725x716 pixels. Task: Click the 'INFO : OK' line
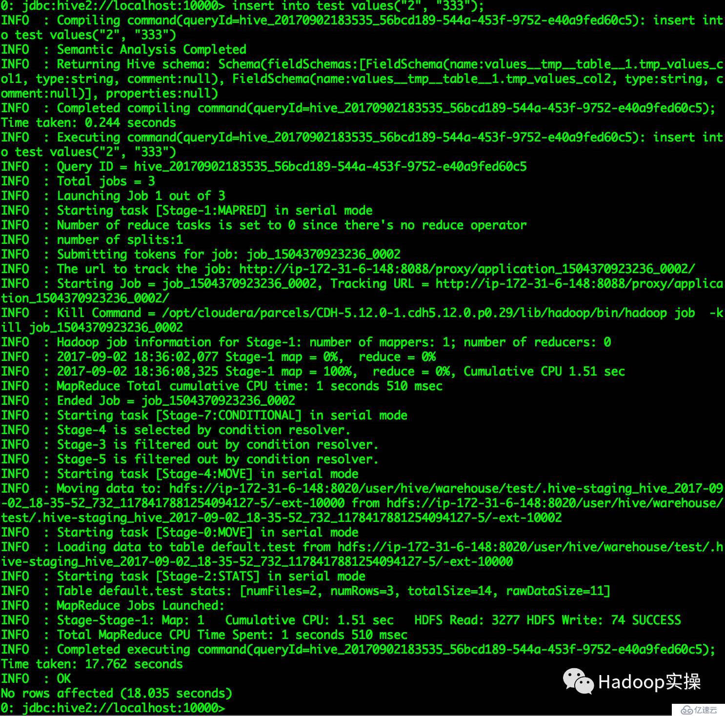pyautogui.click(x=36, y=678)
